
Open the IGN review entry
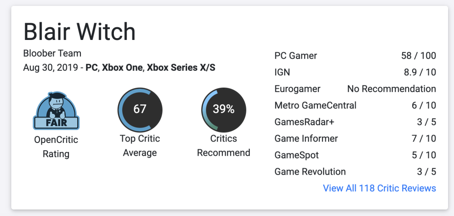click(282, 72)
